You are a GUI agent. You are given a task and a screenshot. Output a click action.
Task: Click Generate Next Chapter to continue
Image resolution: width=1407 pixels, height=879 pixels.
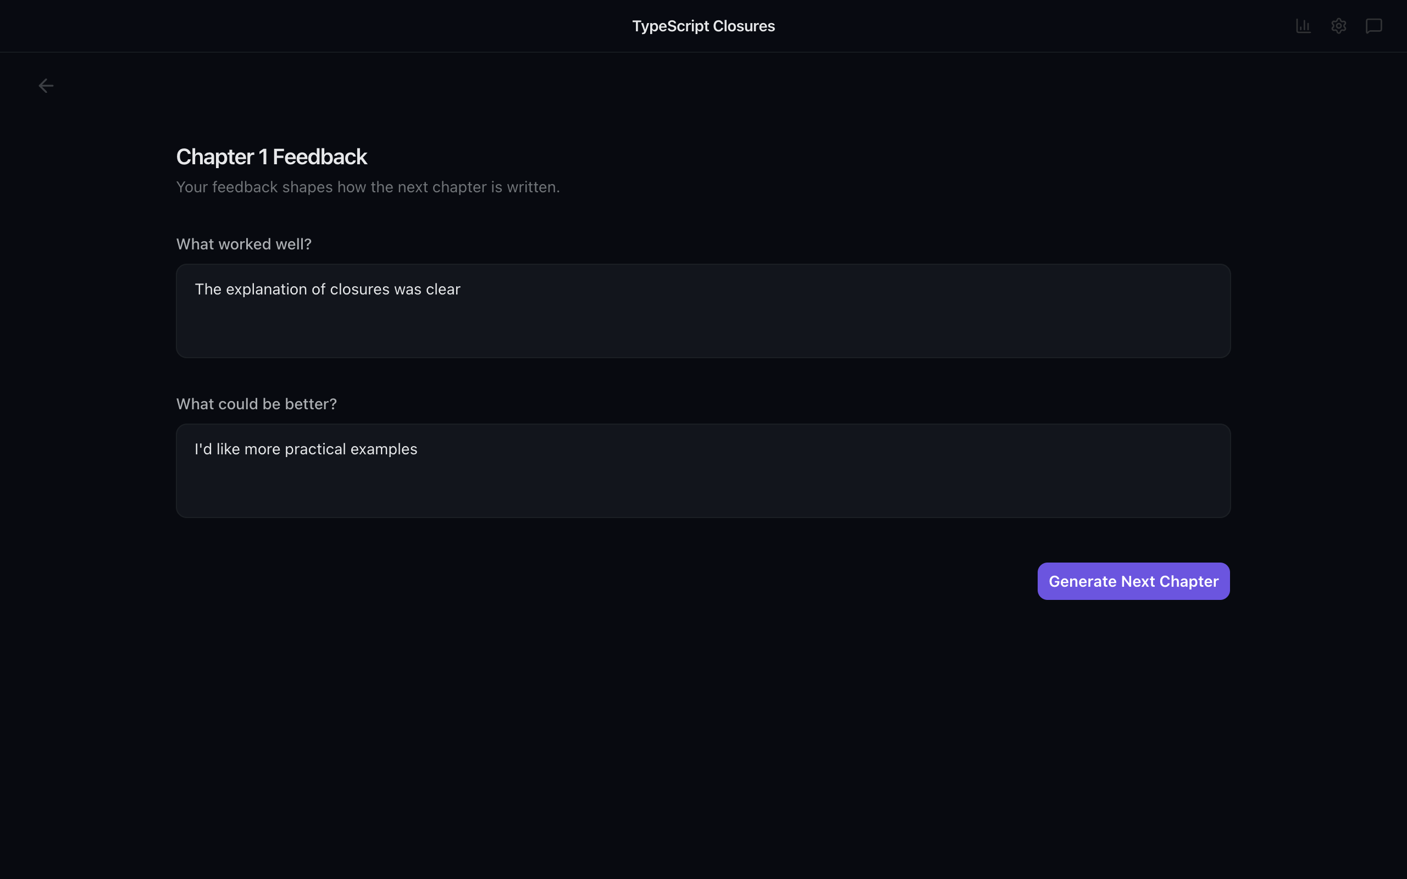(x=1133, y=581)
